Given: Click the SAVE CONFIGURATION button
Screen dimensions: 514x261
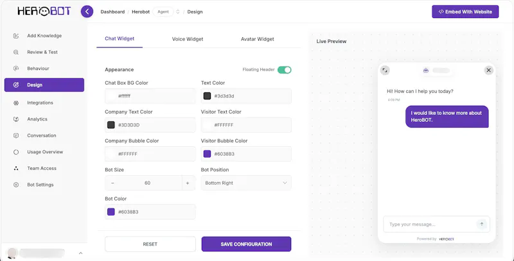Looking at the screenshot, I should pos(246,244).
